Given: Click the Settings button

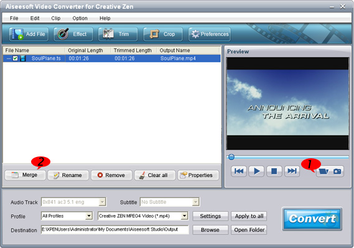Looking at the screenshot, I should (x=210, y=216).
